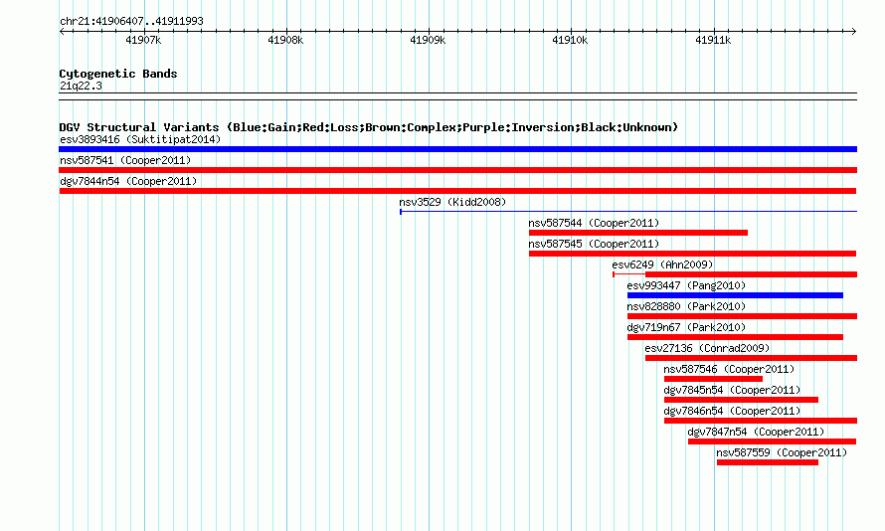The height and width of the screenshot is (531, 885).
Task: Click the 41909k ruler tick label
Action: pos(428,40)
